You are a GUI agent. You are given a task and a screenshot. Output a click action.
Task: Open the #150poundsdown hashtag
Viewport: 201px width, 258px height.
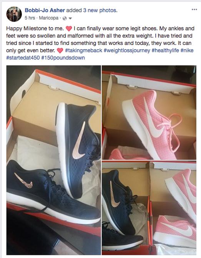tap(63, 58)
